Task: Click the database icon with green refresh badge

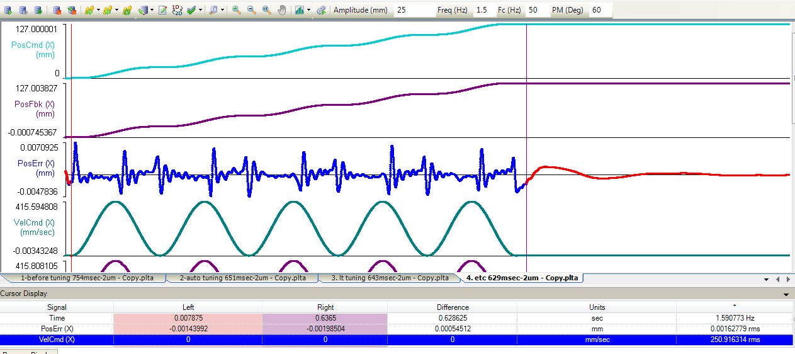Action: 38,10
